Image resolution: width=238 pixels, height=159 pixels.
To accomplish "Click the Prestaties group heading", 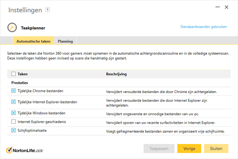I will click(x=20, y=83).
